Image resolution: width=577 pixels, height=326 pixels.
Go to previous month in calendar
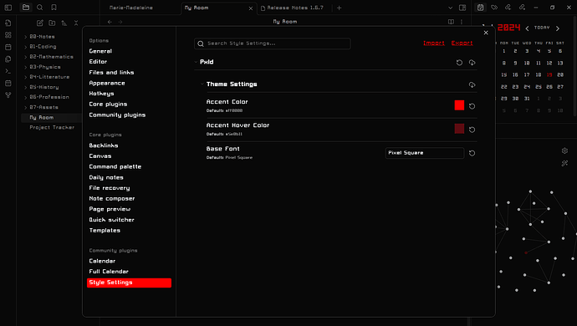pos(528,28)
